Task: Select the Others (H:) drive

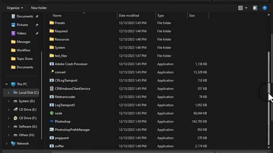Action: [x=26, y=135]
